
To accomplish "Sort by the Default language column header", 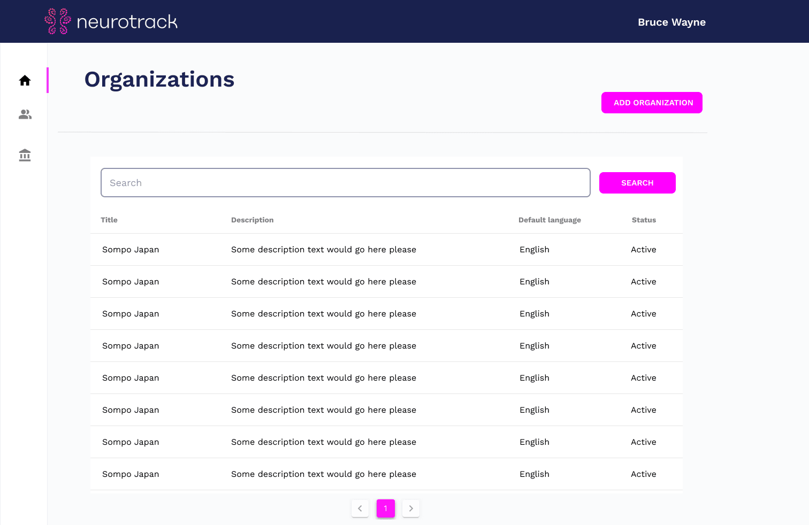I will (x=549, y=220).
